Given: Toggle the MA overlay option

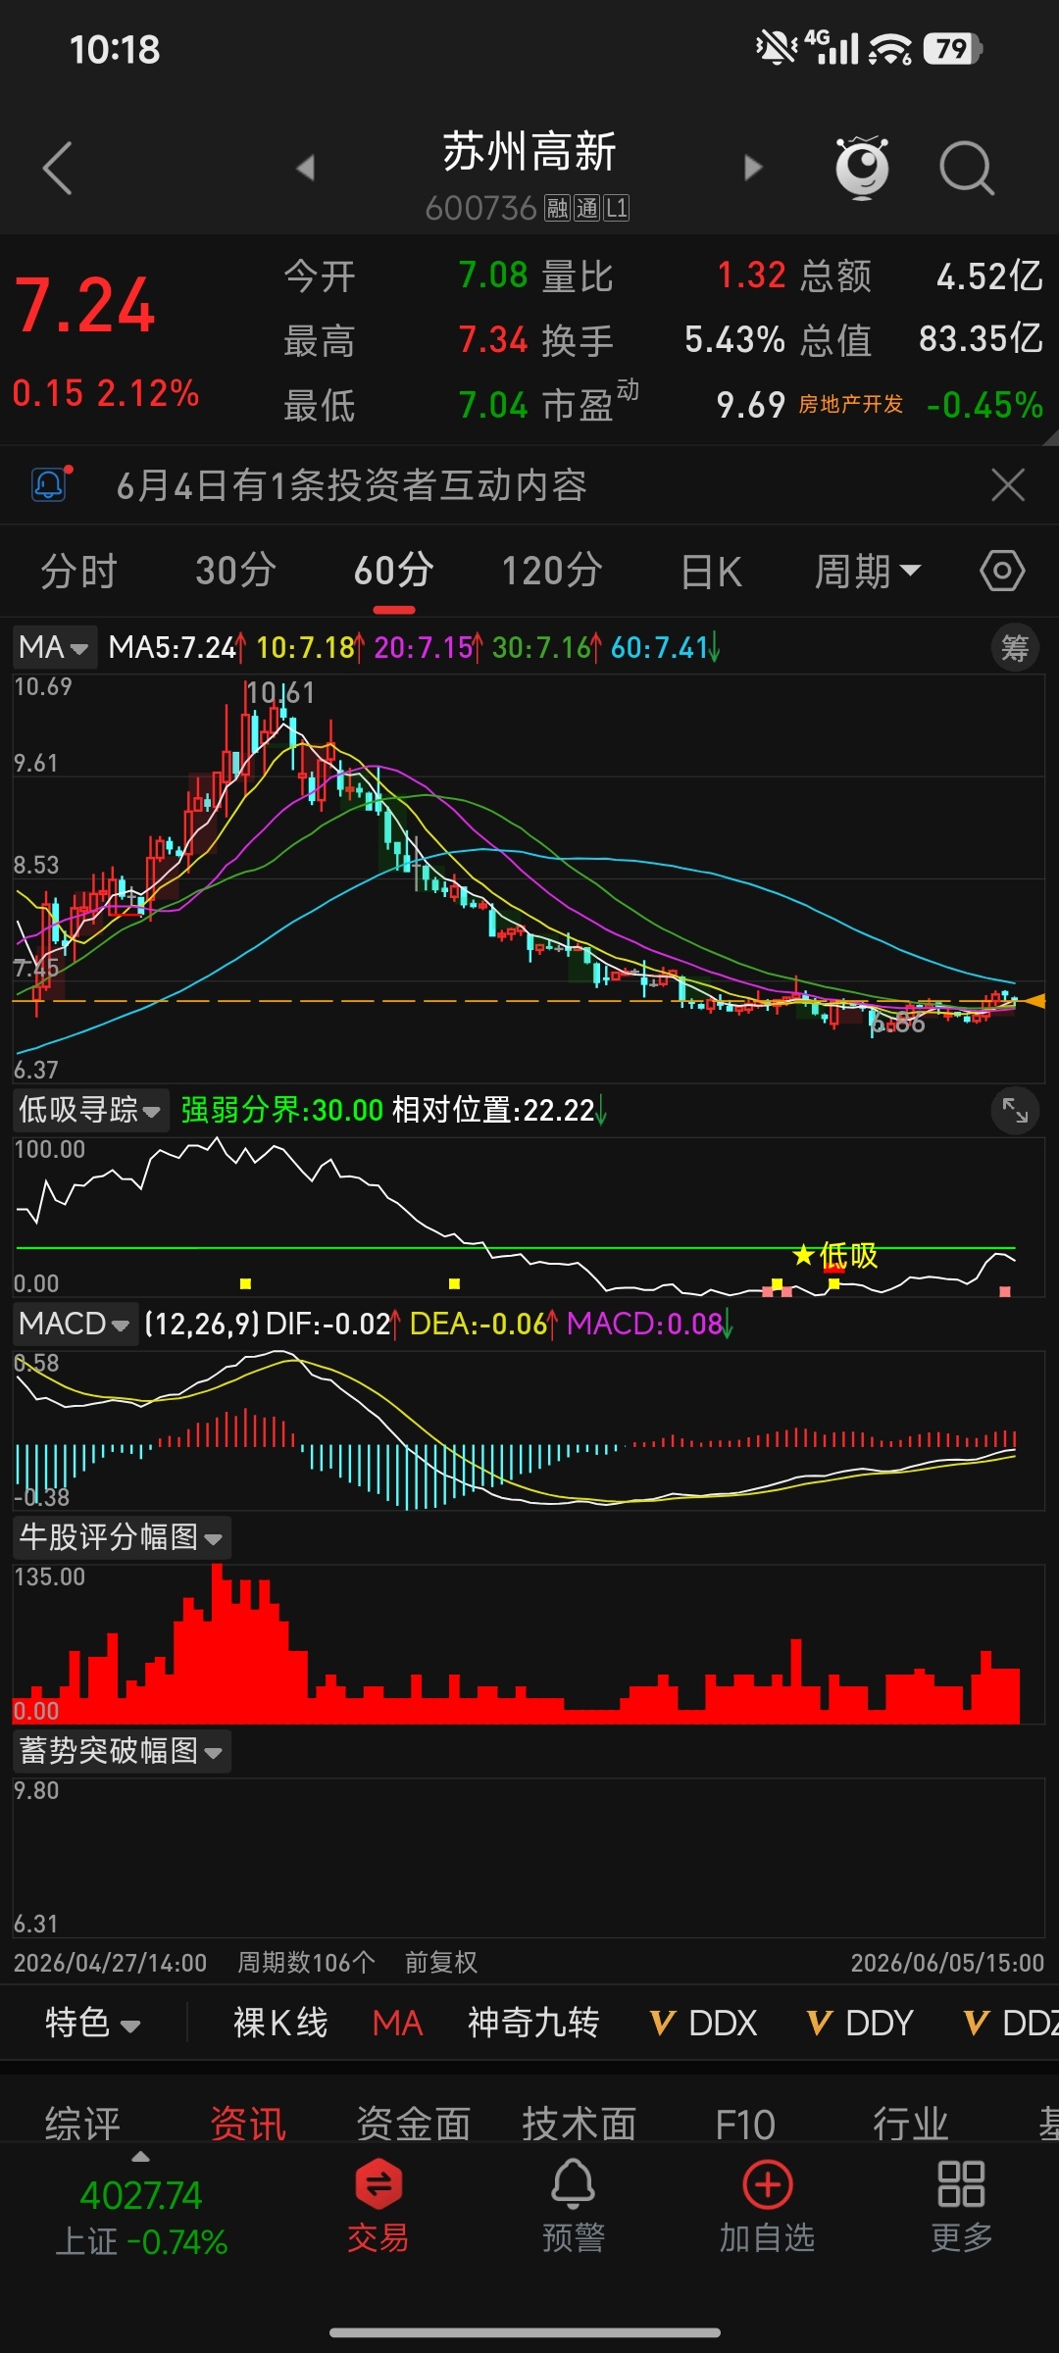Looking at the screenshot, I should (x=397, y=2023).
